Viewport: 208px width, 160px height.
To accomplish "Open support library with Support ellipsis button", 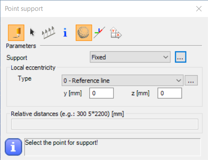I will point(181,57).
